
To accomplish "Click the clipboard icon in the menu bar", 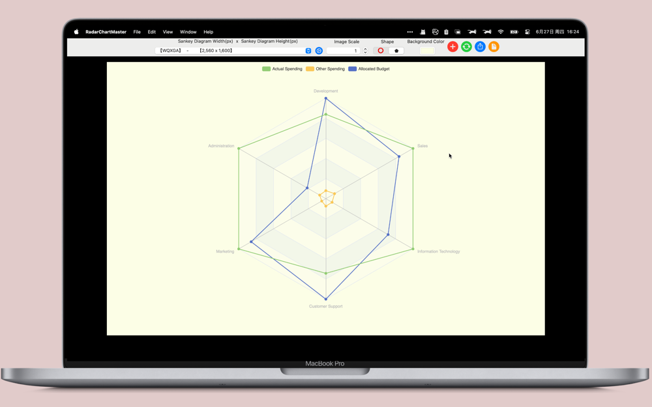I will [446, 32].
